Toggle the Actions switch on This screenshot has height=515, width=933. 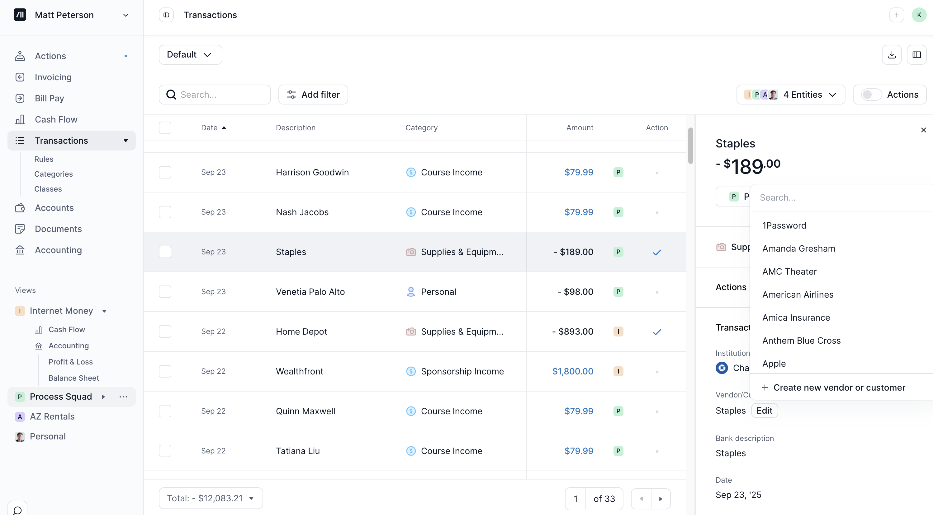click(x=871, y=95)
